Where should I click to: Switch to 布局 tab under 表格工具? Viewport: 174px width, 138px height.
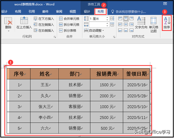pos(101,11)
